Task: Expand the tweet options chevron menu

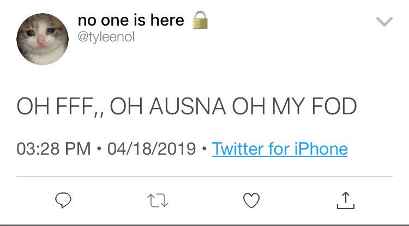Action: (384, 22)
